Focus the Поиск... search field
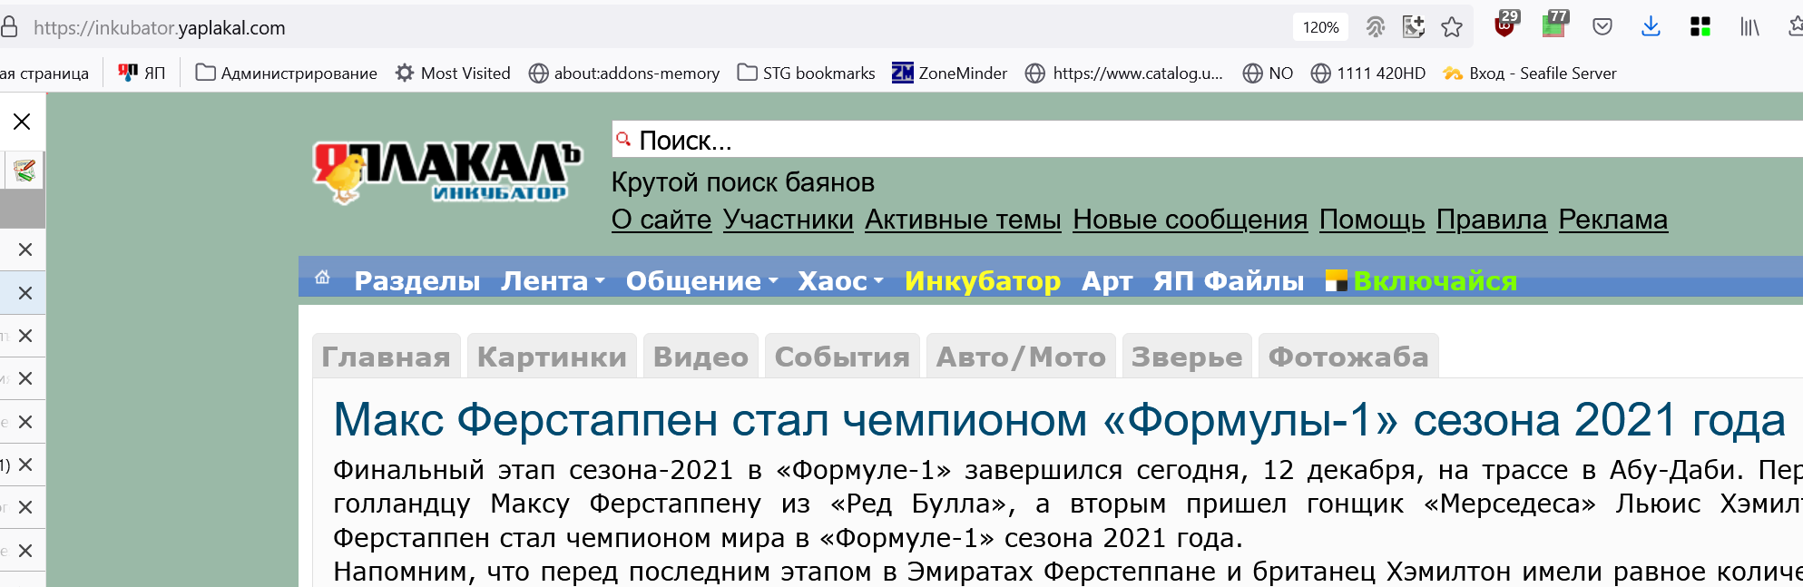The image size is (1803, 587). (1207, 140)
